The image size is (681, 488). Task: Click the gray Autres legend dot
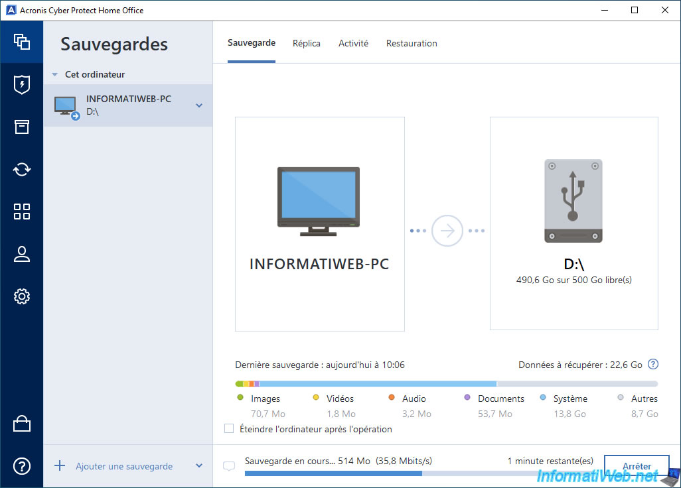[x=621, y=397]
